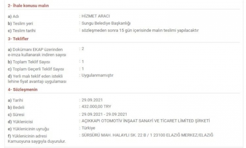Click the 'Uygulanmamıştır' value text

click(97, 75)
